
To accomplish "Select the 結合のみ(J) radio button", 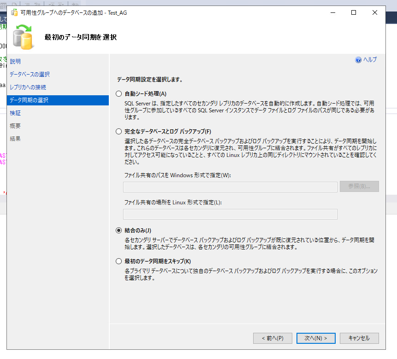I will pos(119,231).
